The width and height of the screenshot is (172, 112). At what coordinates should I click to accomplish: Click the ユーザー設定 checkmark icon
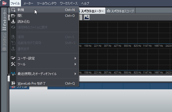[x=13, y=58]
